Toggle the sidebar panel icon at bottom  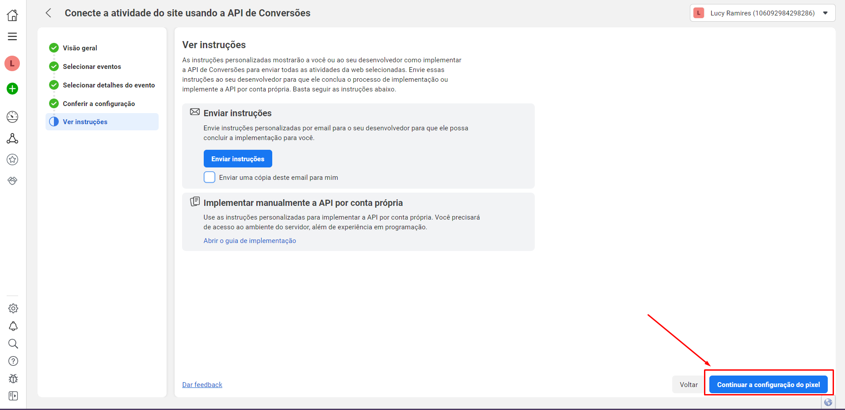tap(13, 396)
